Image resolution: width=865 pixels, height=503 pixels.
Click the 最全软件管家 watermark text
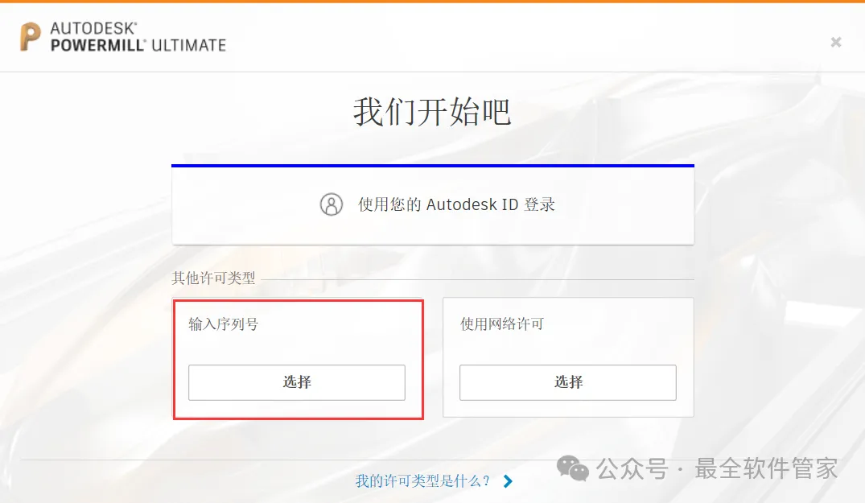click(x=766, y=468)
